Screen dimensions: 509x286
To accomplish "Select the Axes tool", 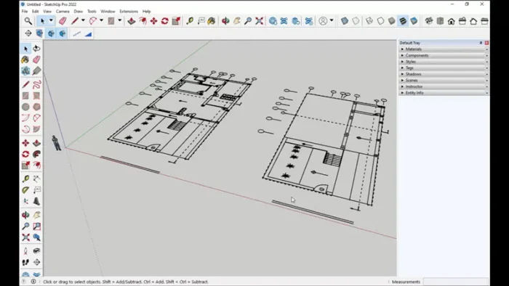I will coord(25,201).
